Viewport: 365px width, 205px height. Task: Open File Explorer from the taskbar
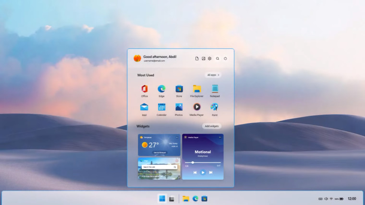tap(186, 199)
